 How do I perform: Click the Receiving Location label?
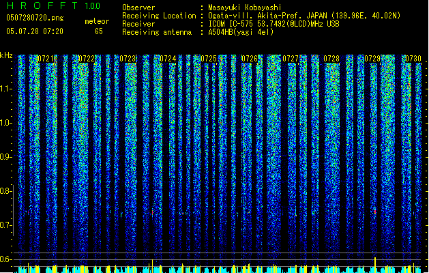pyautogui.click(x=159, y=16)
